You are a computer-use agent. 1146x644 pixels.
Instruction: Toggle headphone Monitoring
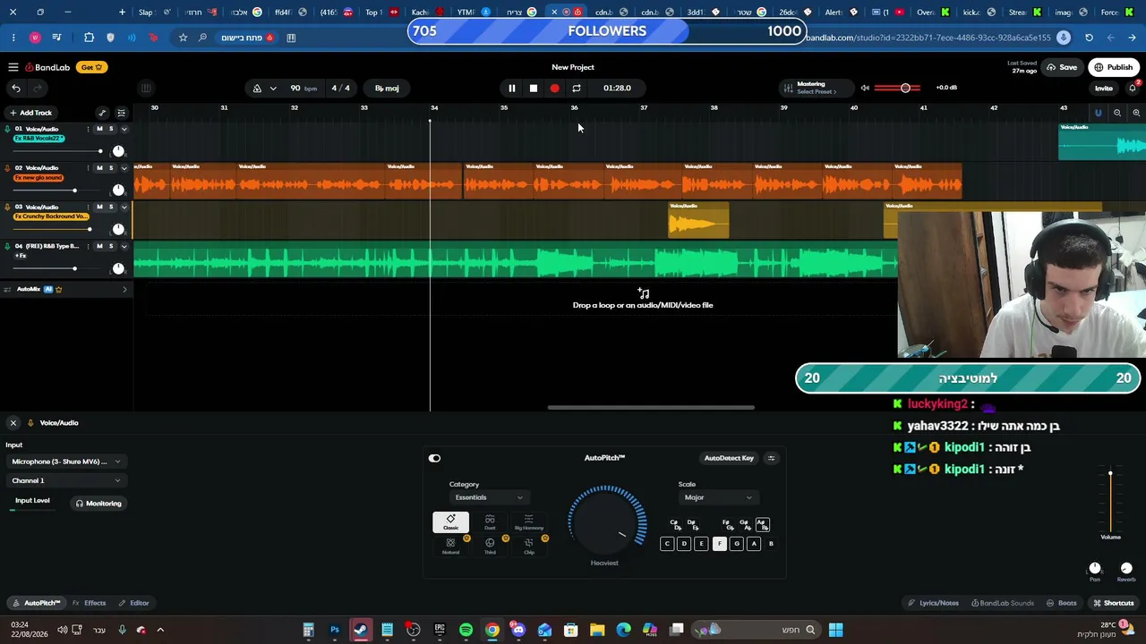(98, 504)
